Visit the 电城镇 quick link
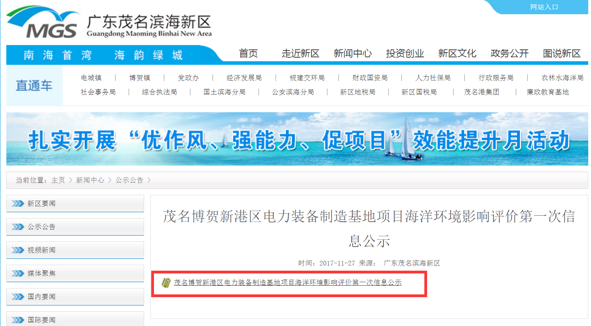Screen dimensions: 591x326 pos(91,78)
